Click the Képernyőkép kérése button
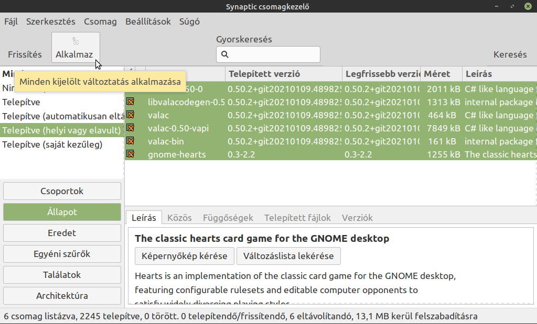 click(x=184, y=256)
